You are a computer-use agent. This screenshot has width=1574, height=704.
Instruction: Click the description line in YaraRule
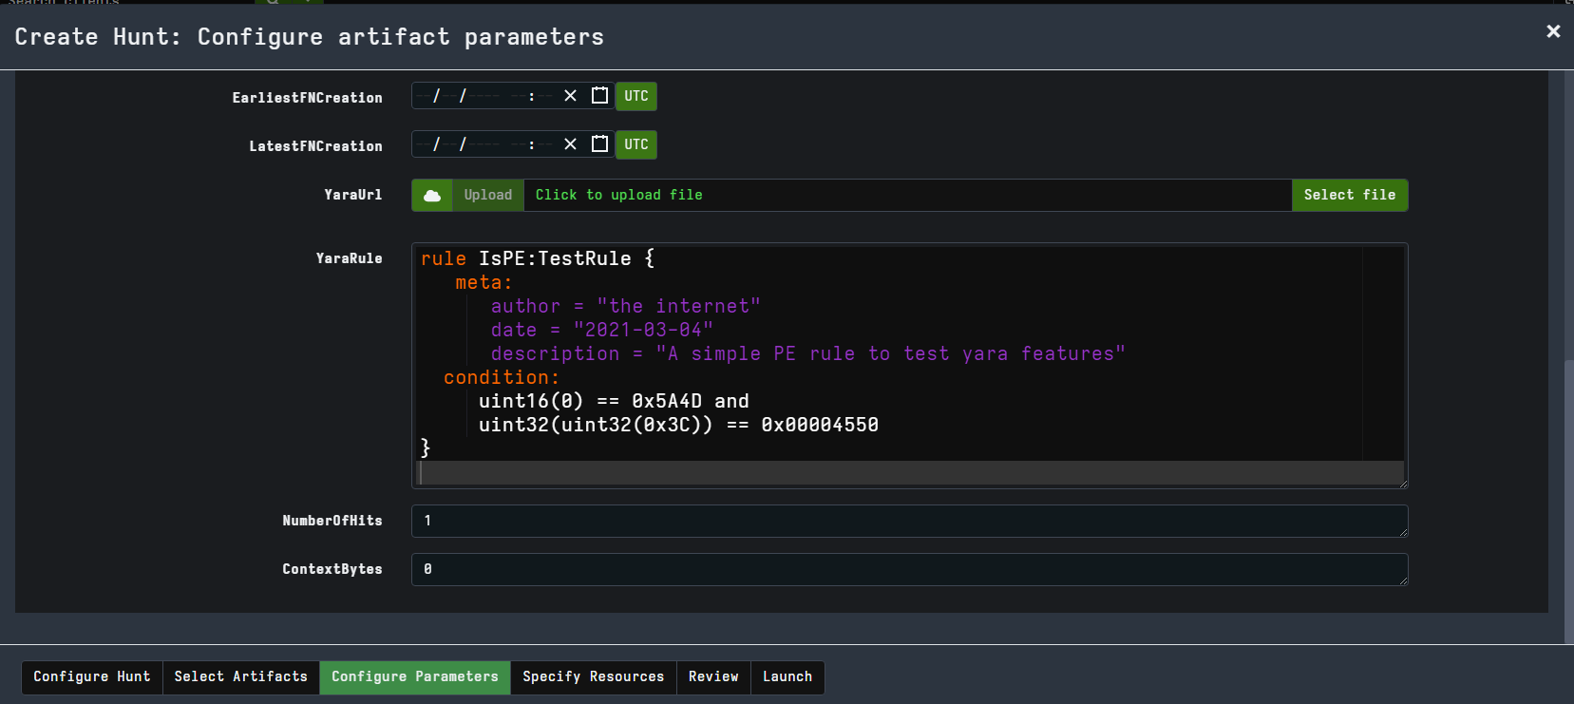click(807, 353)
